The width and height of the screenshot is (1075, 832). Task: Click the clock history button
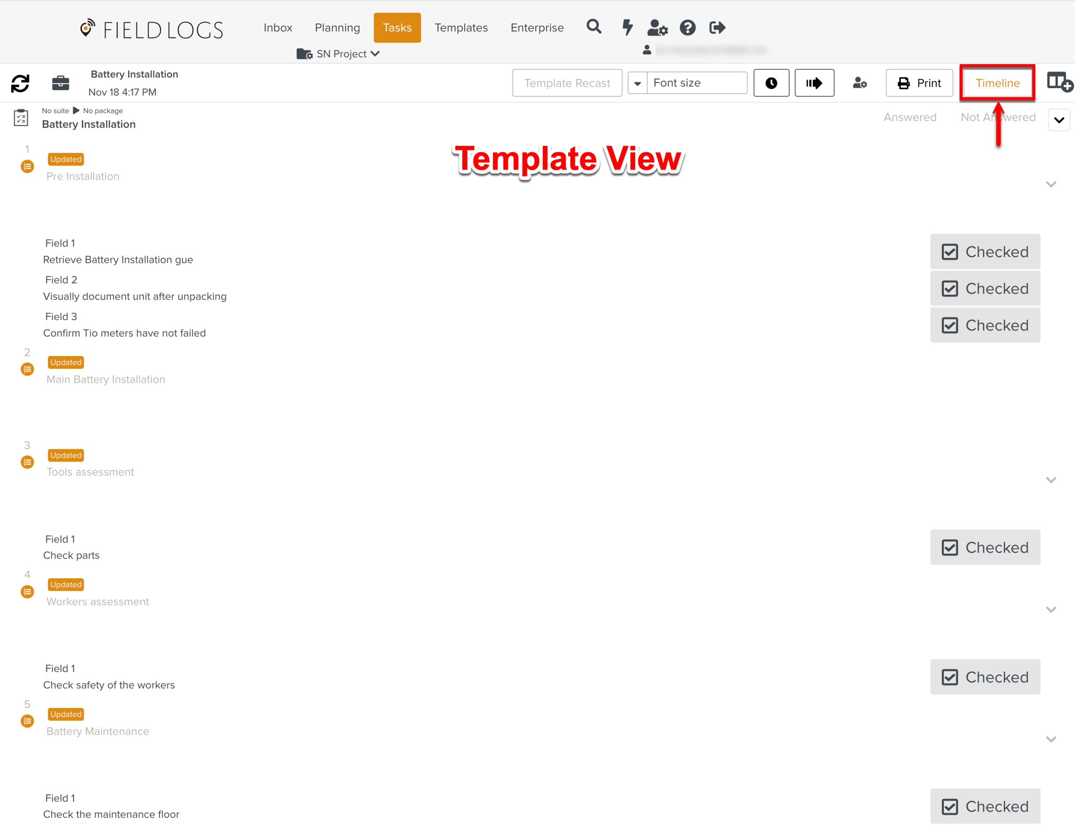tap(771, 83)
